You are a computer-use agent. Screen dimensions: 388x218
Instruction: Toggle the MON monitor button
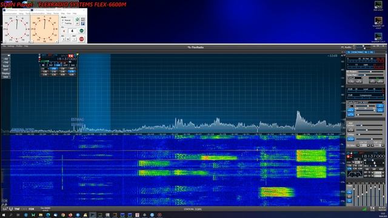tap(350, 114)
